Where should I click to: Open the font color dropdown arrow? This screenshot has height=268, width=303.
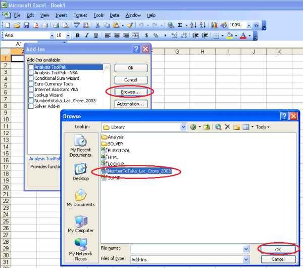pos(249,35)
